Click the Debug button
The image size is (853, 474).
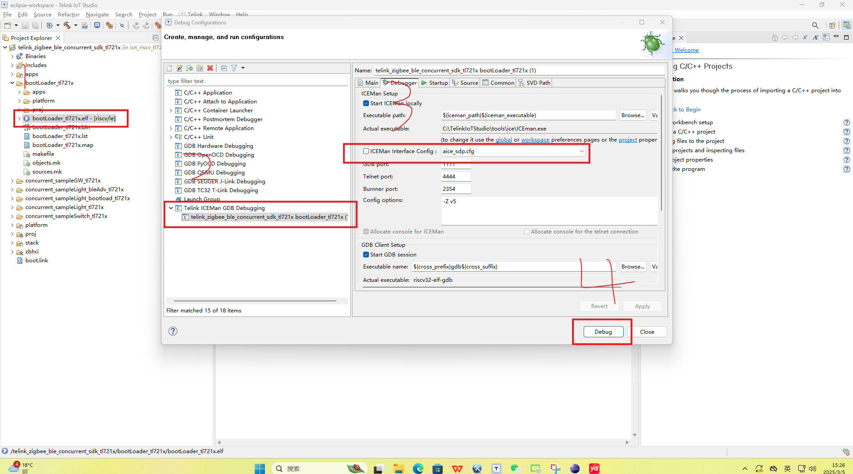[x=603, y=332]
